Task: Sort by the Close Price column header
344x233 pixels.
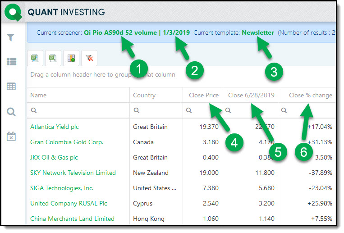Action: point(203,95)
